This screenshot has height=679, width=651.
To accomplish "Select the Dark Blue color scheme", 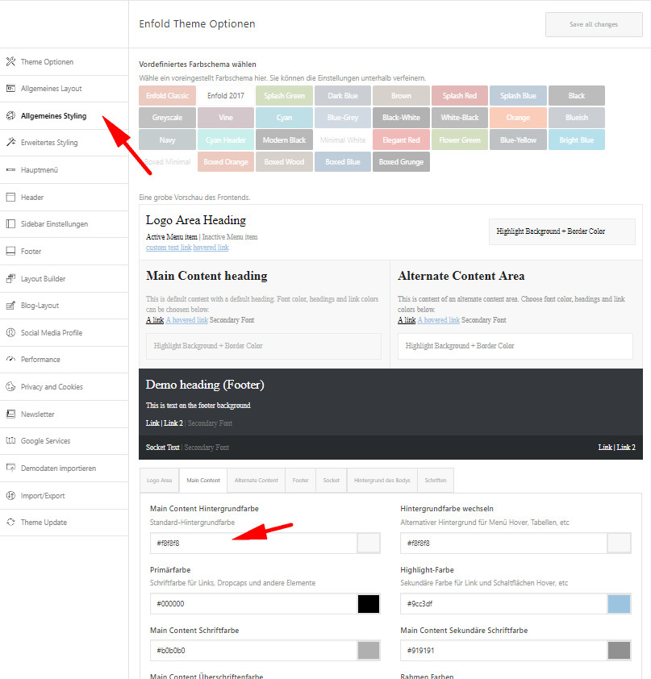I will click(343, 96).
